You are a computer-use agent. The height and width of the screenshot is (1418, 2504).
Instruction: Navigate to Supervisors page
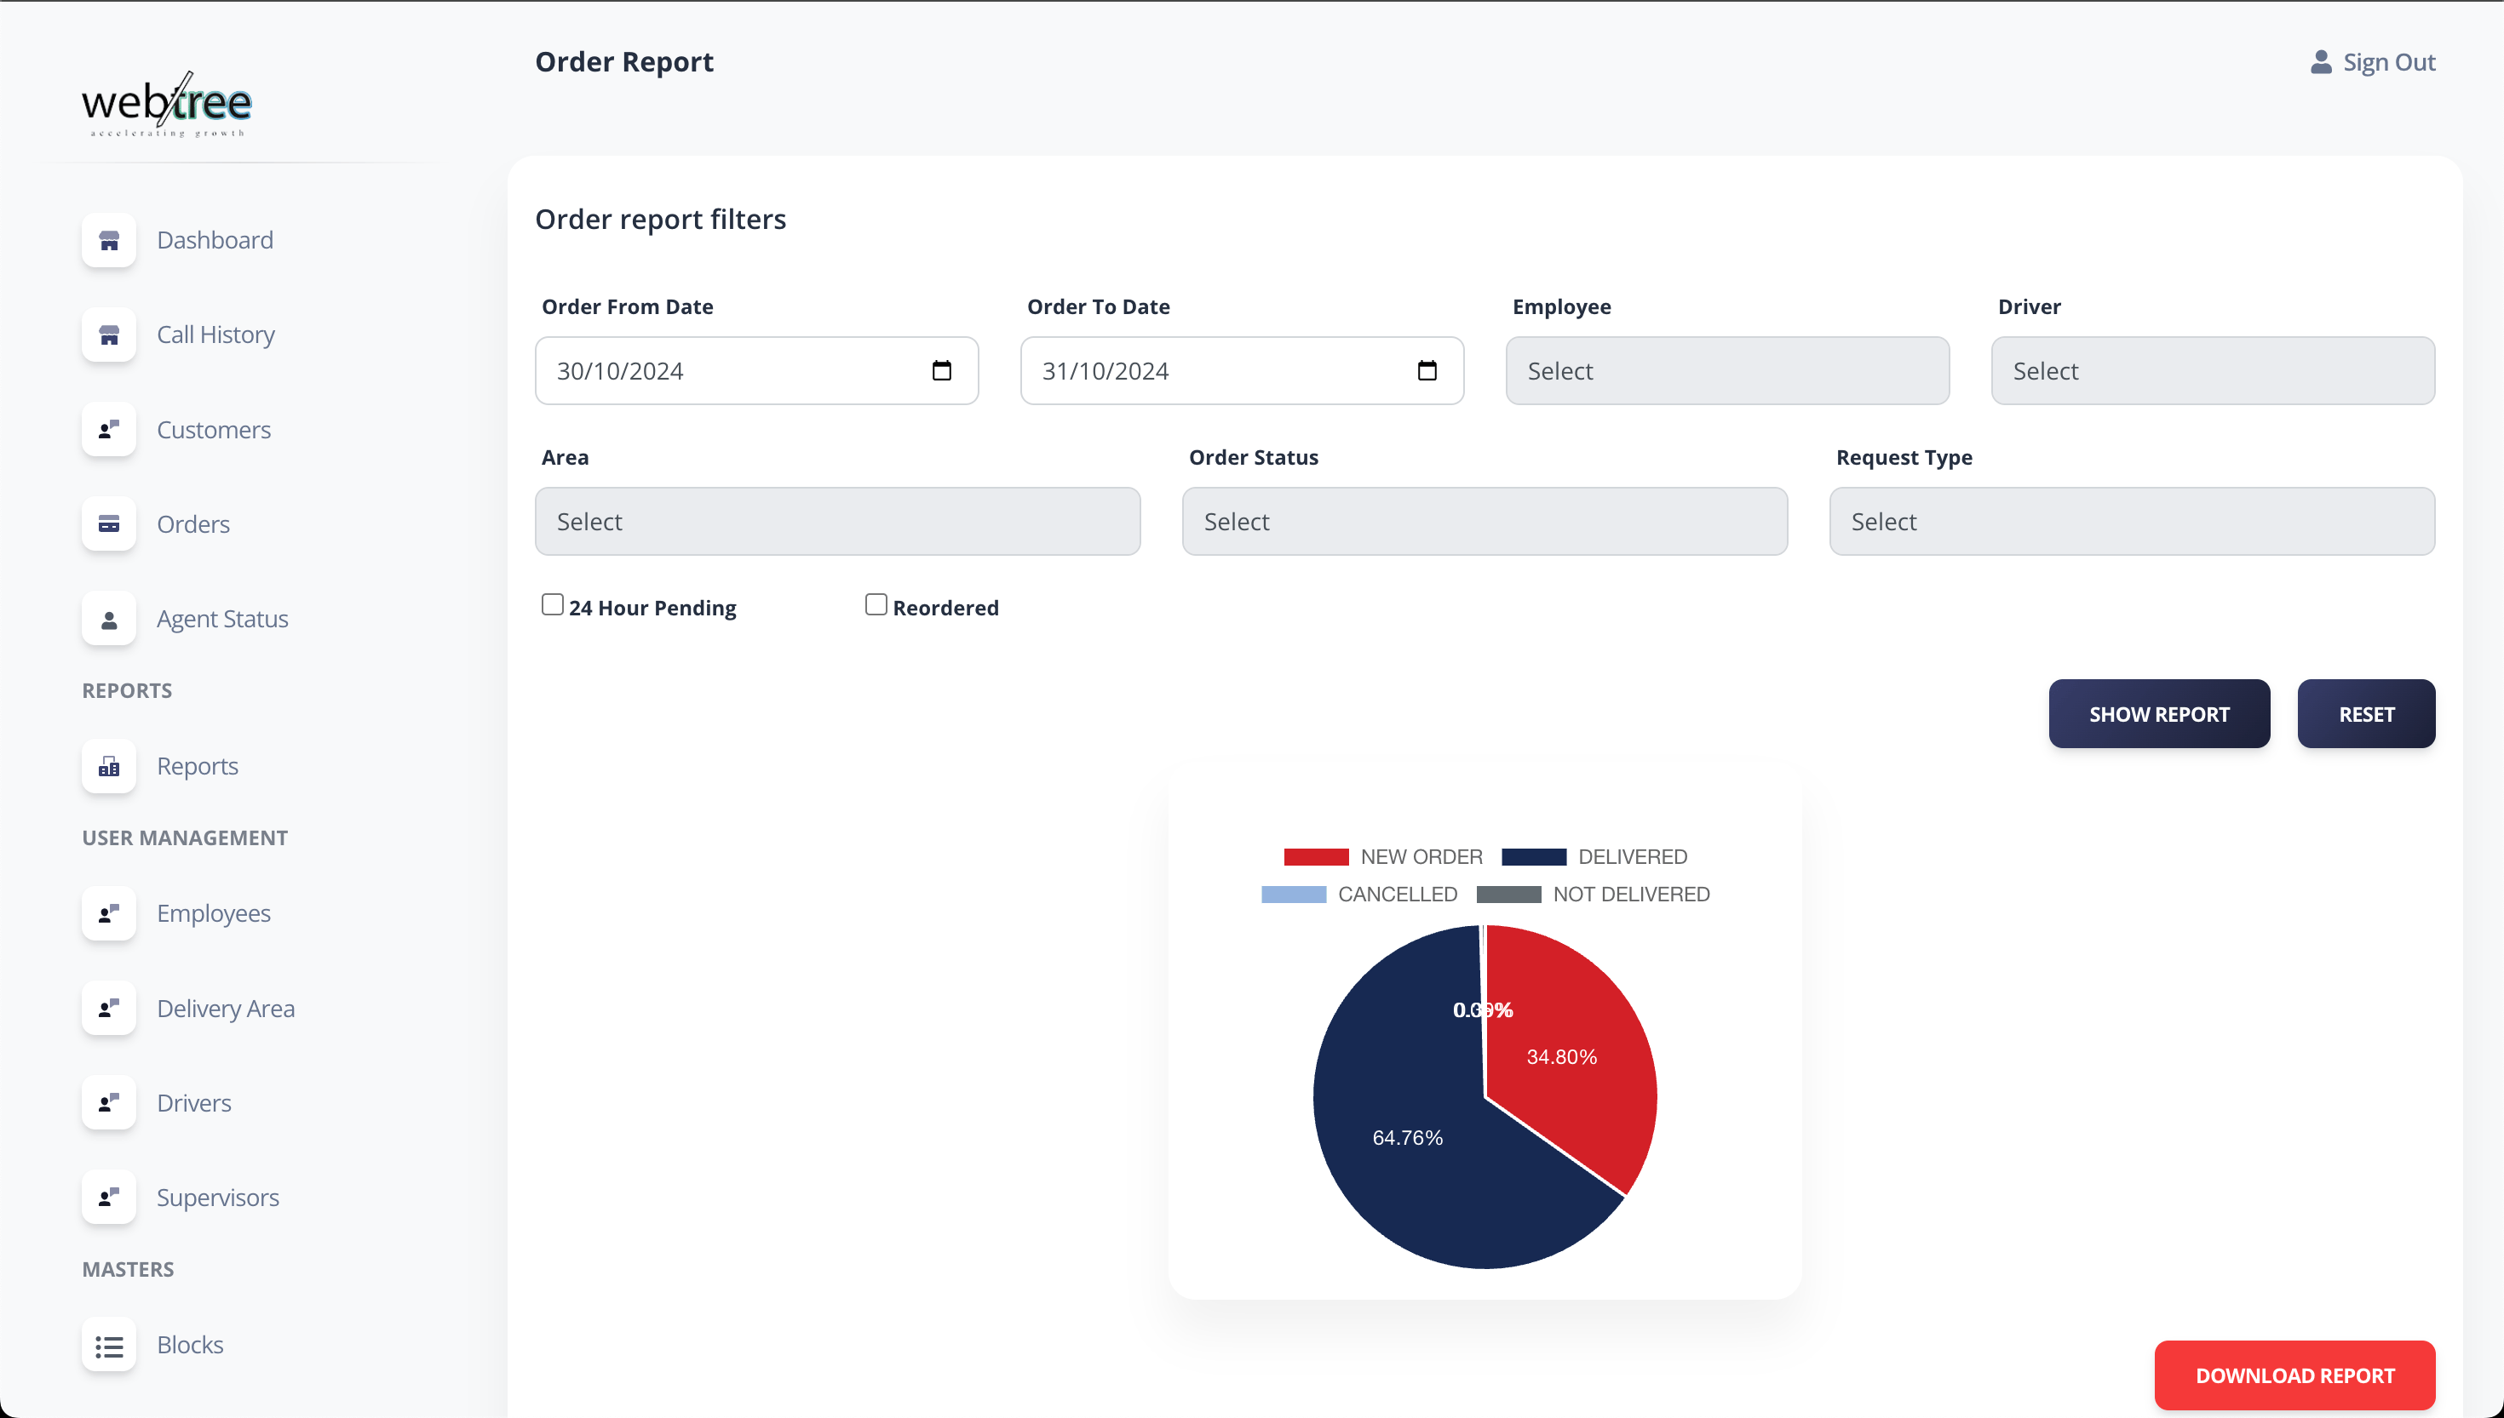tap(217, 1197)
